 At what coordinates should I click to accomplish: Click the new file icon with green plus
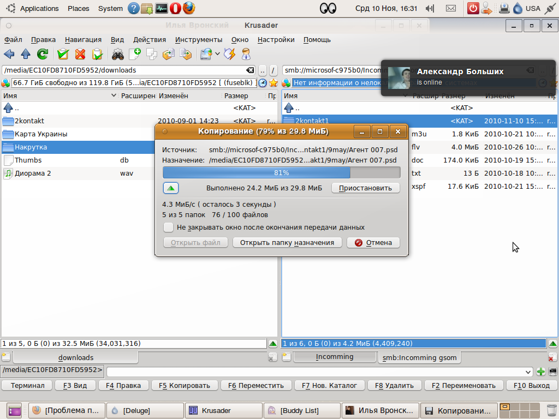134,54
